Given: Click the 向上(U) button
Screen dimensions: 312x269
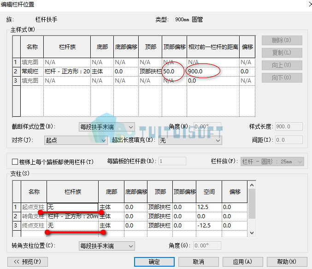Looking at the screenshot, I should coord(282,65).
